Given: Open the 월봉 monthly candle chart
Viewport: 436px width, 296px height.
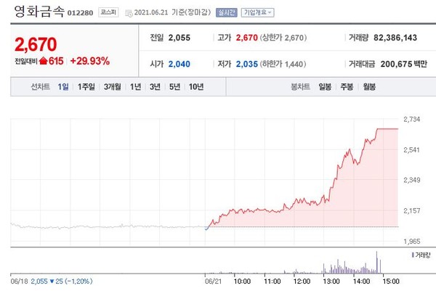Looking at the screenshot, I should coord(369,87).
